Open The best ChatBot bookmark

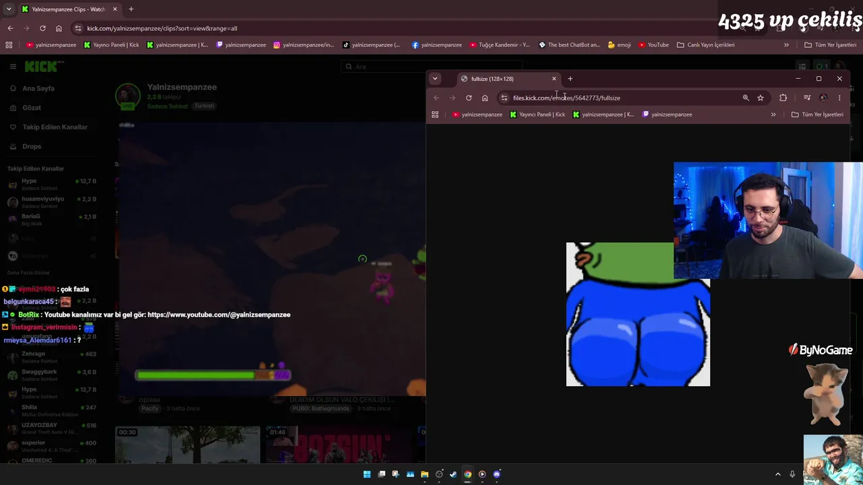click(570, 45)
